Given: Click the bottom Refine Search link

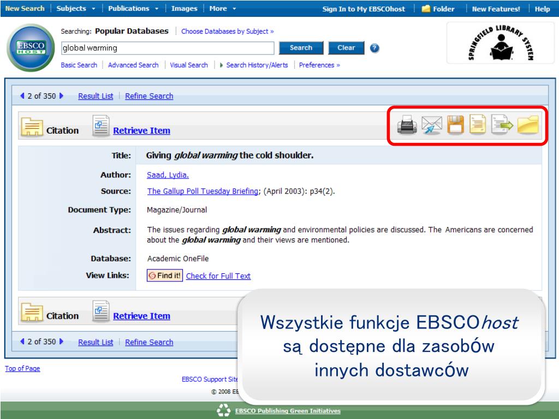Looking at the screenshot, I should [x=149, y=342].
